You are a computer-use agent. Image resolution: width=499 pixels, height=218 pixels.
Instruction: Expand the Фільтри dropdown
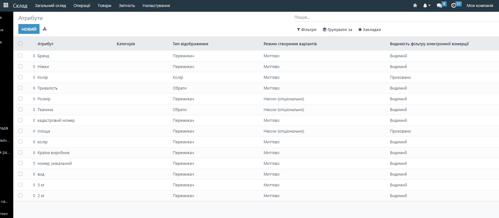click(x=306, y=29)
